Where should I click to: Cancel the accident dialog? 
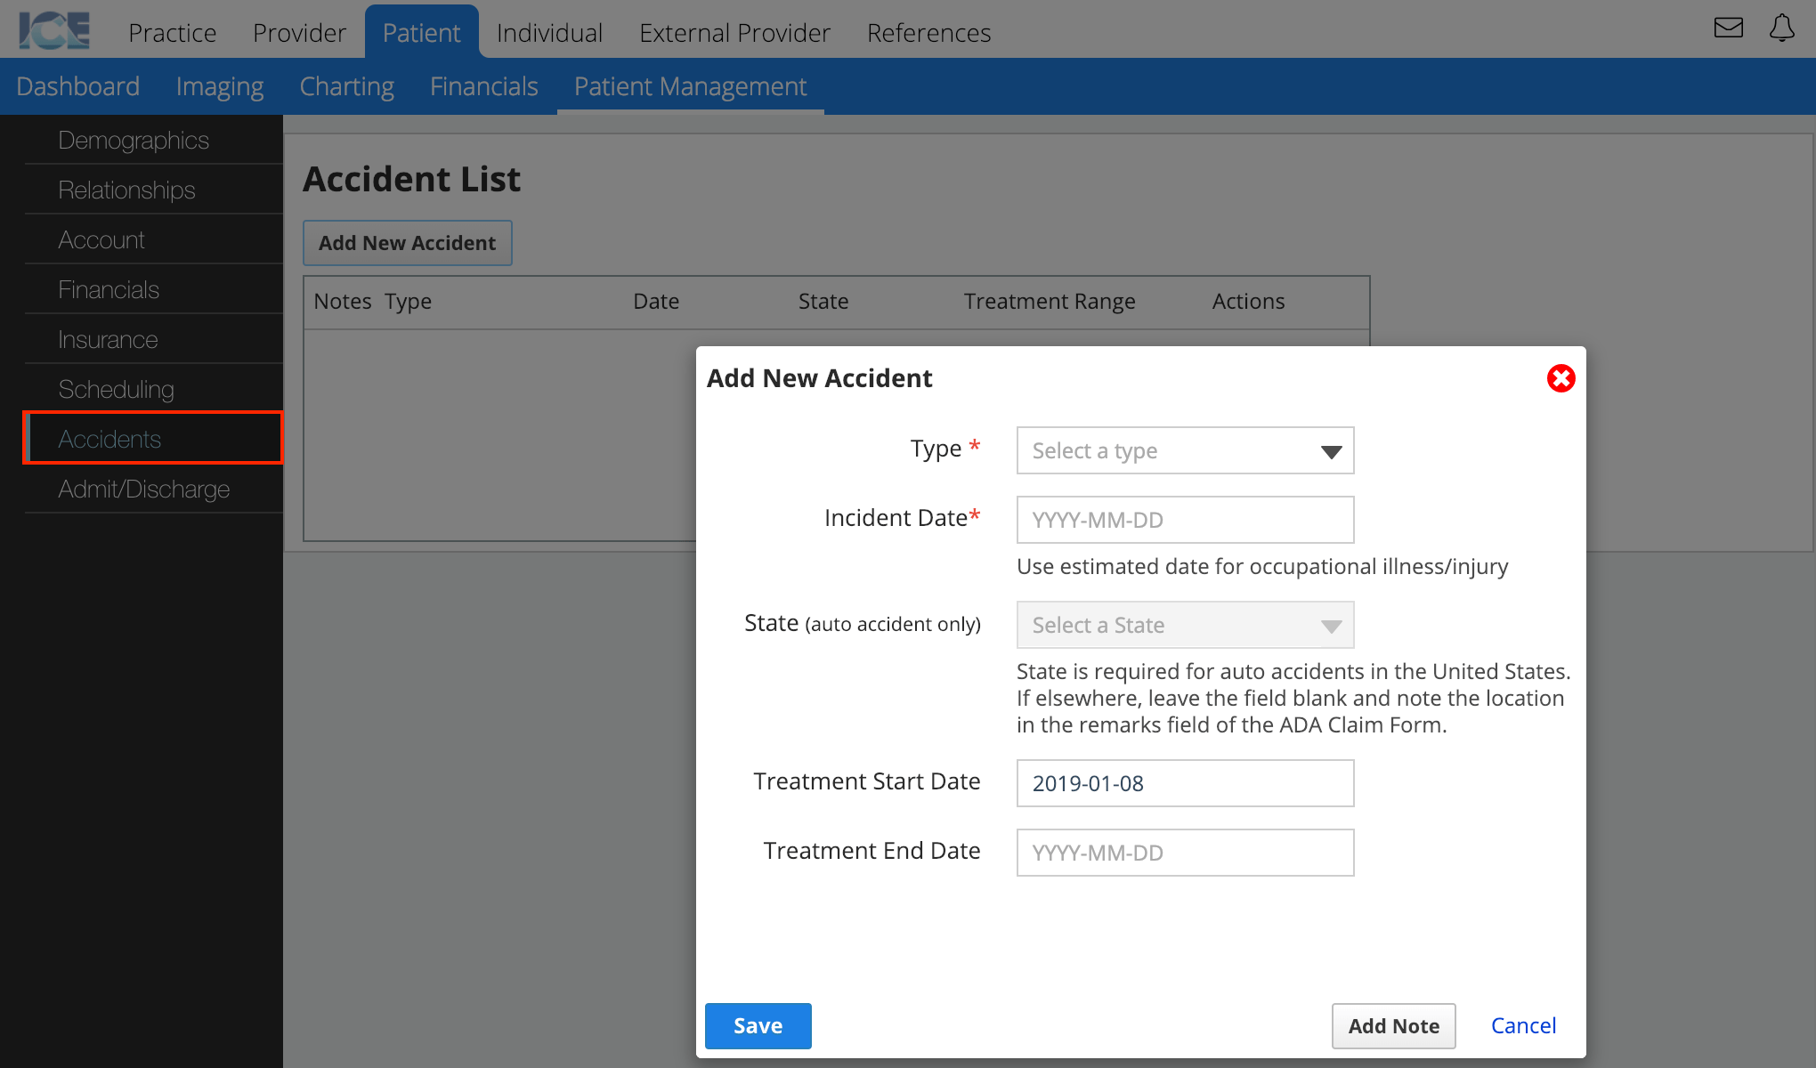point(1523,1026)
